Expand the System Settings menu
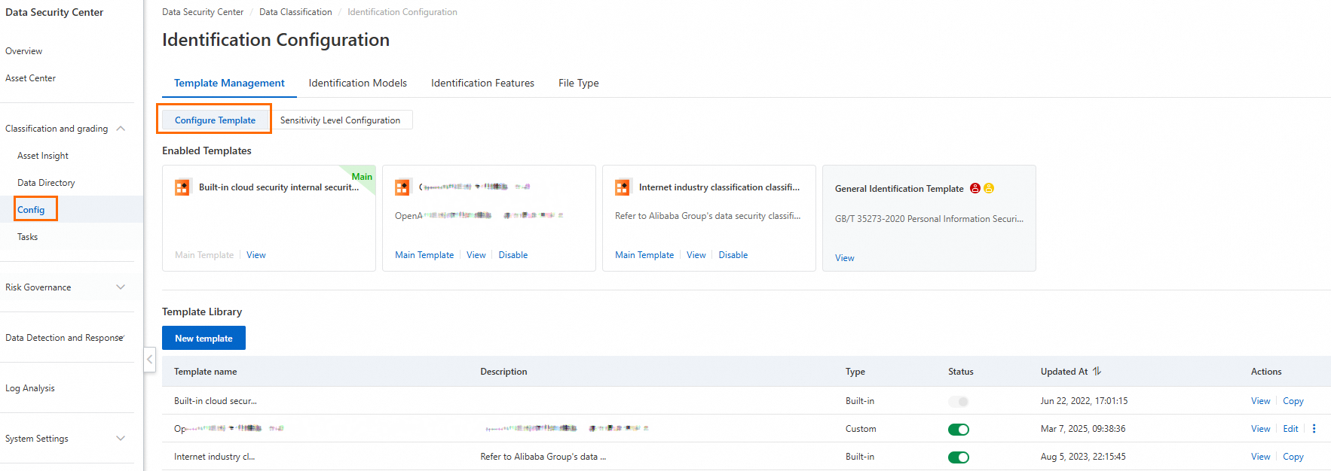The width and height of the screenshot is (1331, 471). [121, 439]
